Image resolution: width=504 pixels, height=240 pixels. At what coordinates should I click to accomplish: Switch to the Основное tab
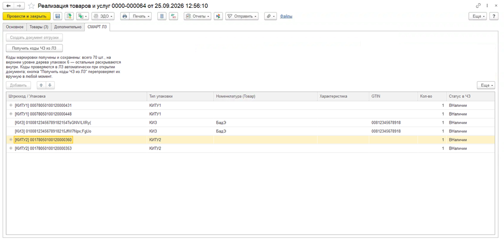(x=14, y=27)
